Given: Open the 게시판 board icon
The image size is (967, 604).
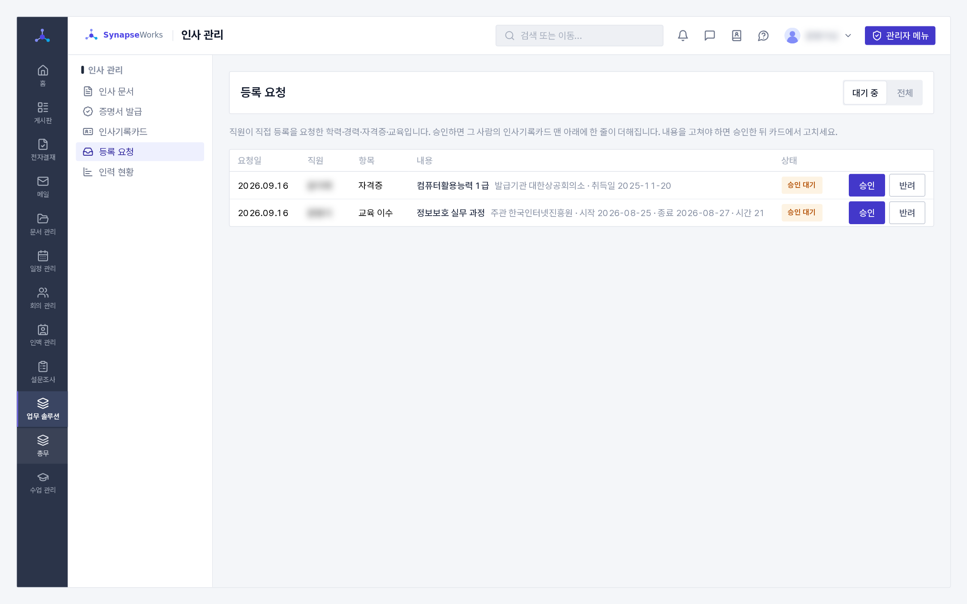Looking at the screenshot, I should pos(43,113).
